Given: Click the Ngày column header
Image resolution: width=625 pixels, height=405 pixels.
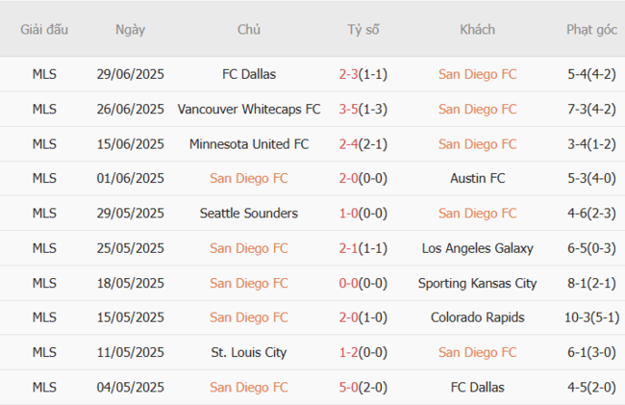Looking at the screenshot, I should coord(130,29).
